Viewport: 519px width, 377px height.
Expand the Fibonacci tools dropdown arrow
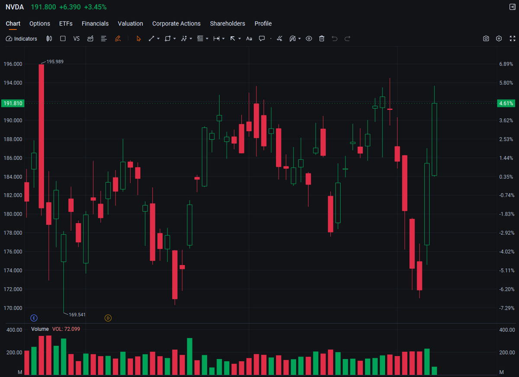pyautogui.click(x=207, y=38)
